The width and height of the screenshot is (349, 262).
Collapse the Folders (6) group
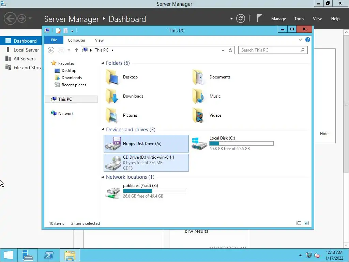tap(103, 63)
